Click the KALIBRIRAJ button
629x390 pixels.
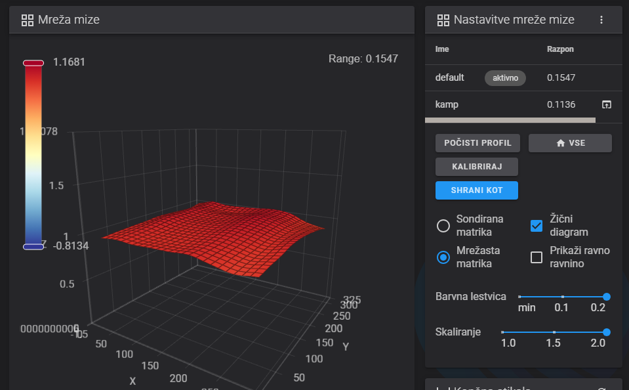477,167
